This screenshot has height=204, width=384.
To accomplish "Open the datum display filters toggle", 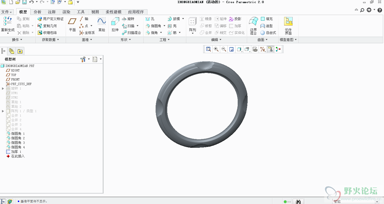I will [263, 49].
